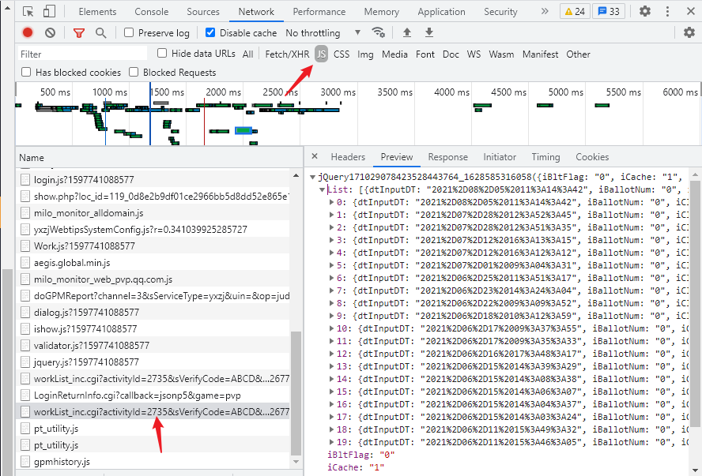Show more tabs chevron

coord(545,11)
